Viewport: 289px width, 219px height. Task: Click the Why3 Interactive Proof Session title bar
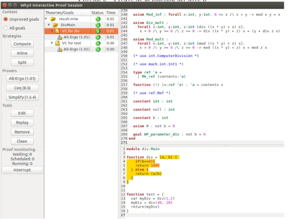point(142,5)
